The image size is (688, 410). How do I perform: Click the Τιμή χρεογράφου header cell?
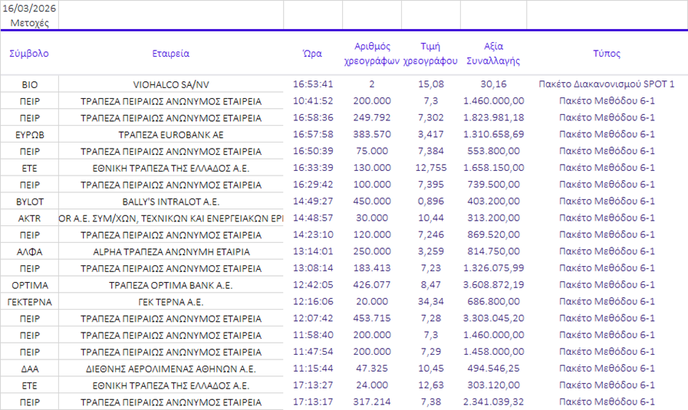[x=430, y=54]
